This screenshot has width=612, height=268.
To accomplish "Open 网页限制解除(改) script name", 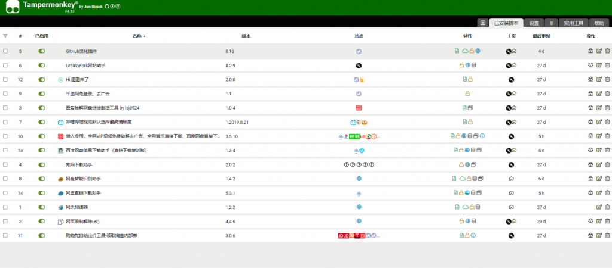I will 82,222.
